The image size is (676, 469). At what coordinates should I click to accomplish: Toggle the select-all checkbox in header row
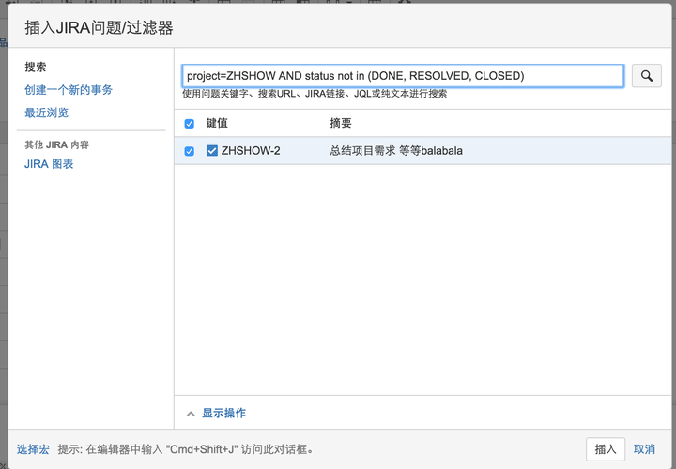pyautogui.click(x=190, y=124)
